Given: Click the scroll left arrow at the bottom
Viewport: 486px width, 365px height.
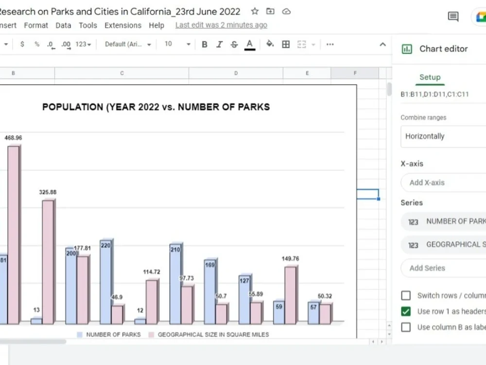Looking at the screenshot, I should tap(373, 342).
